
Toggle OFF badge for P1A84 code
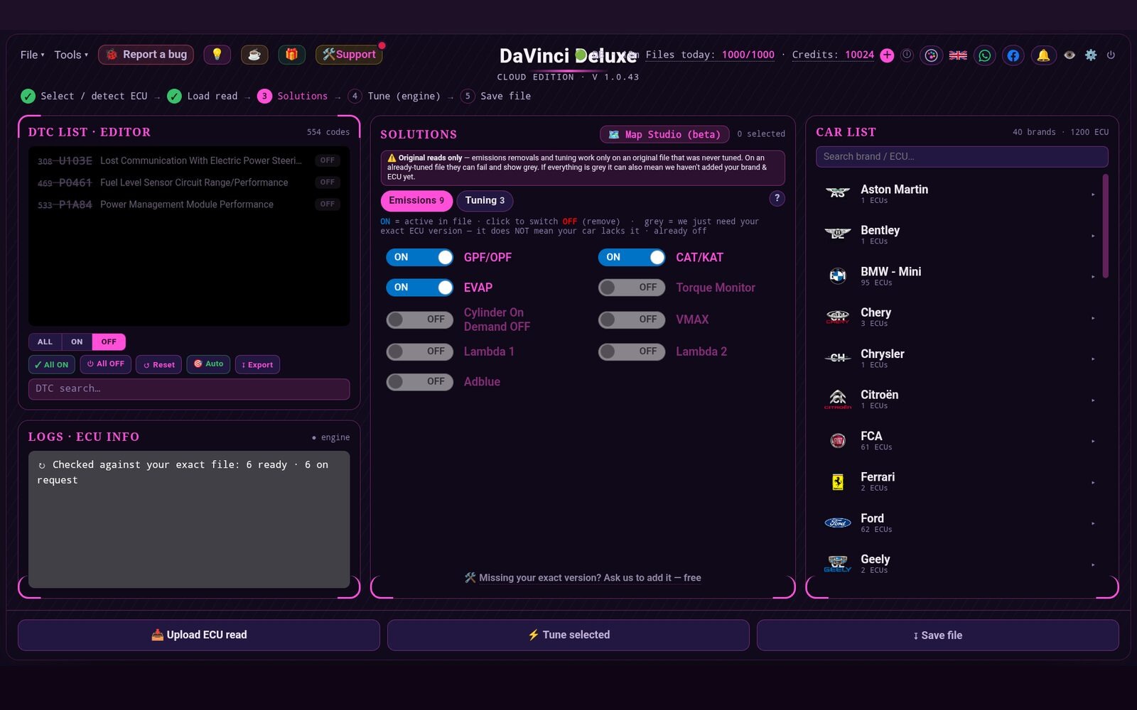tap(328, 204)
